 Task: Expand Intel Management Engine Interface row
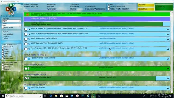tap(168, 39)
